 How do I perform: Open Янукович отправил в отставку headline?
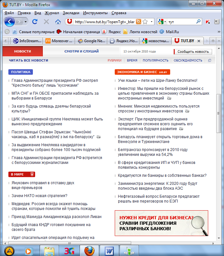(43, 185)
